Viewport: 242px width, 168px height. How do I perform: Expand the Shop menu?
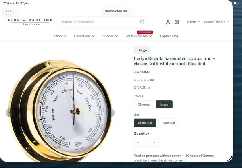pos(60,36)
